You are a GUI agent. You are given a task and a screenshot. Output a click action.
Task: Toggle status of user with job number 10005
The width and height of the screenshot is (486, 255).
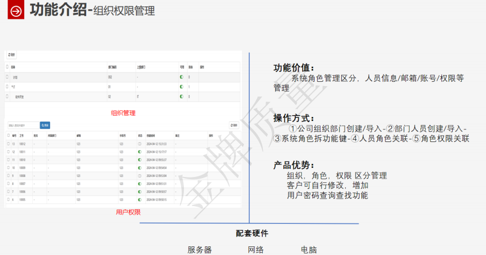click(x=140, y=200)
